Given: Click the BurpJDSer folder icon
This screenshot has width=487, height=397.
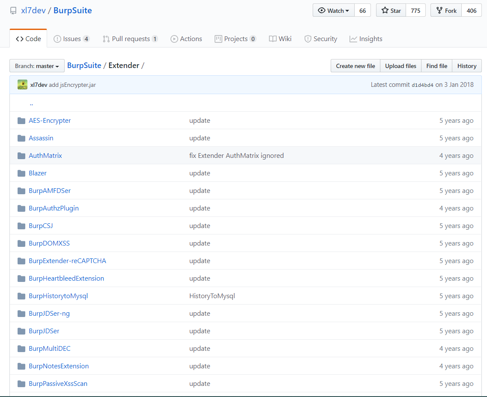Looking at the screenshot, I should click(21, 331).
